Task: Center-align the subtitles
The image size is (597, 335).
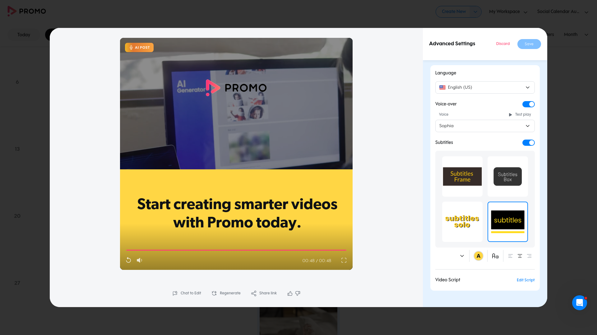Action: 520,256
